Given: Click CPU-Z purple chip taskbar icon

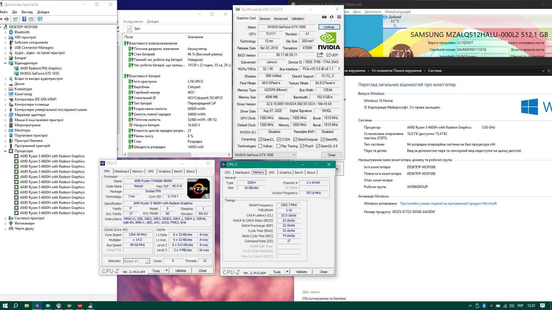Looking at the screenshot, I should coord(37,306).
